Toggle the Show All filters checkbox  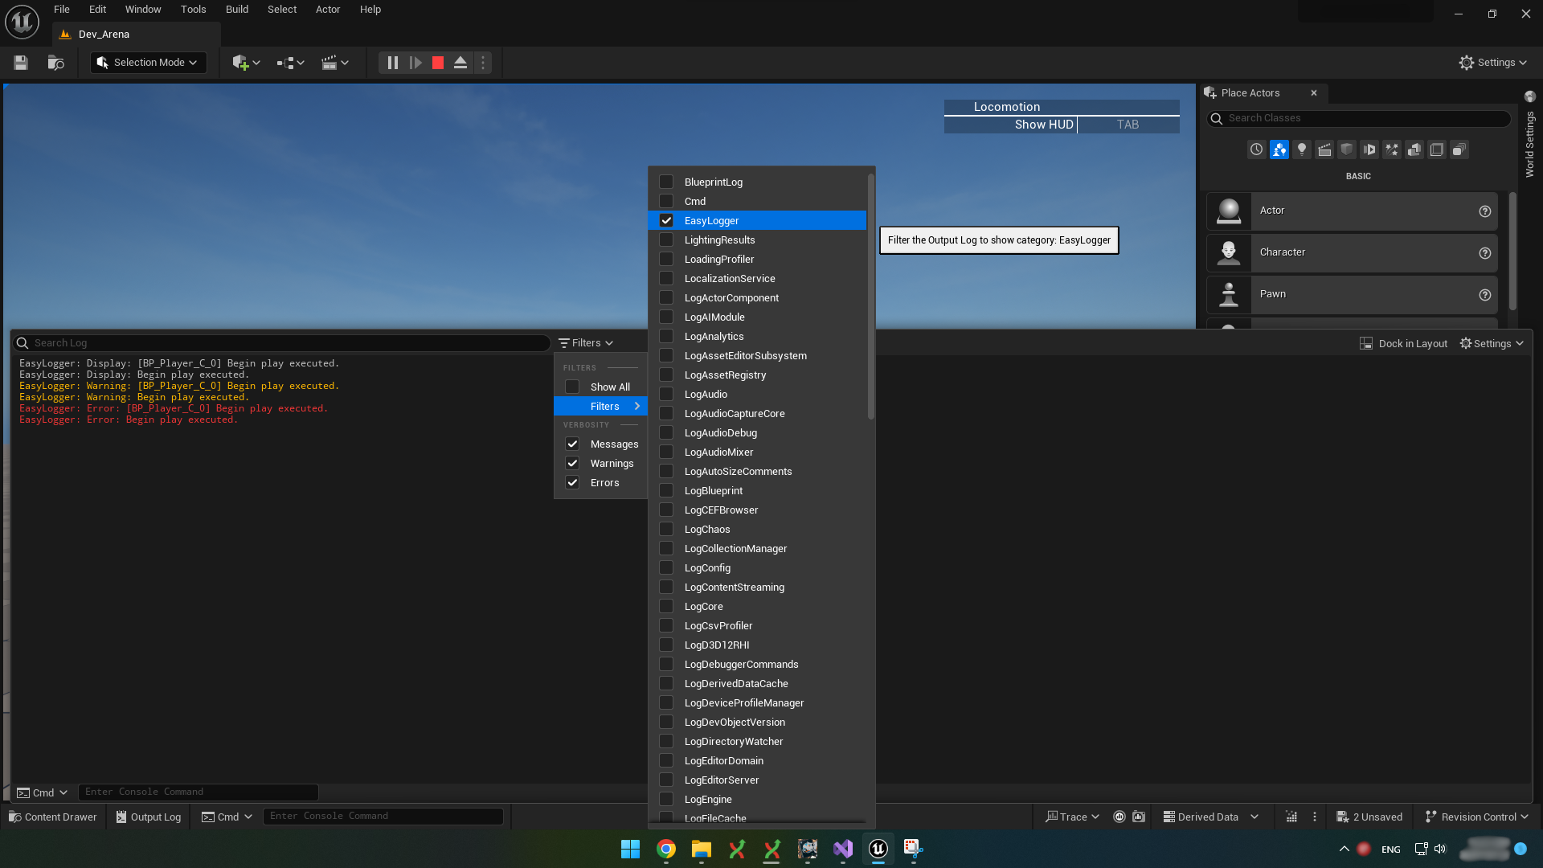pos(572,387)
